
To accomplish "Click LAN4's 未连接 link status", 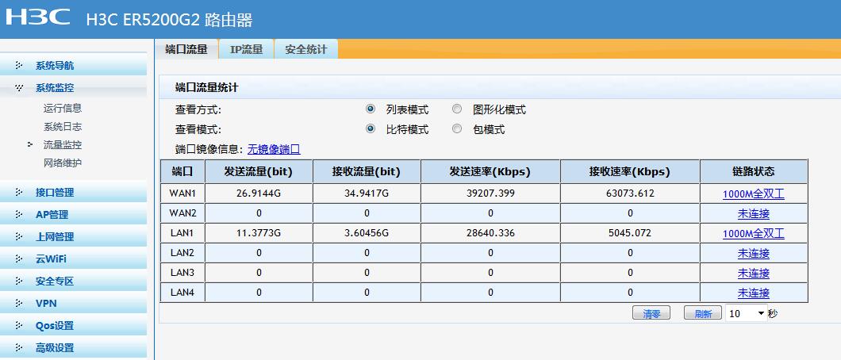I will click(754, 293).
